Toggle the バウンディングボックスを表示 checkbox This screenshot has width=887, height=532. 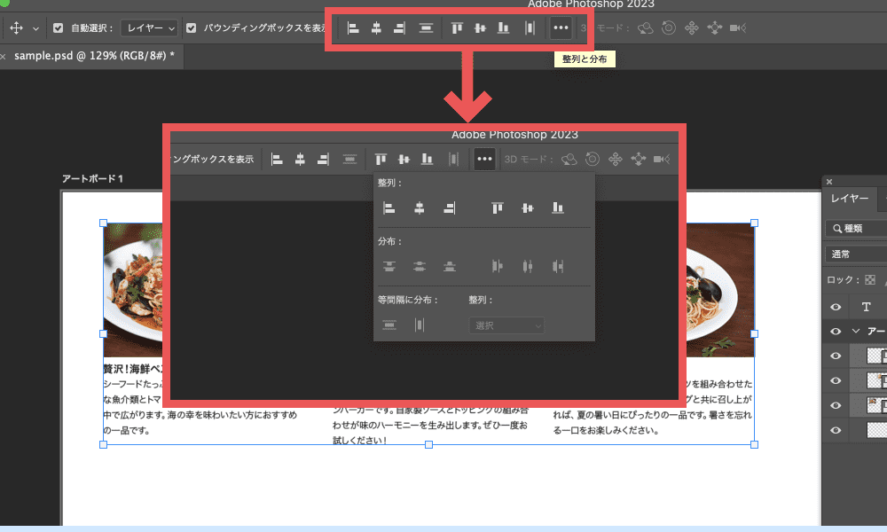point(192,27)
